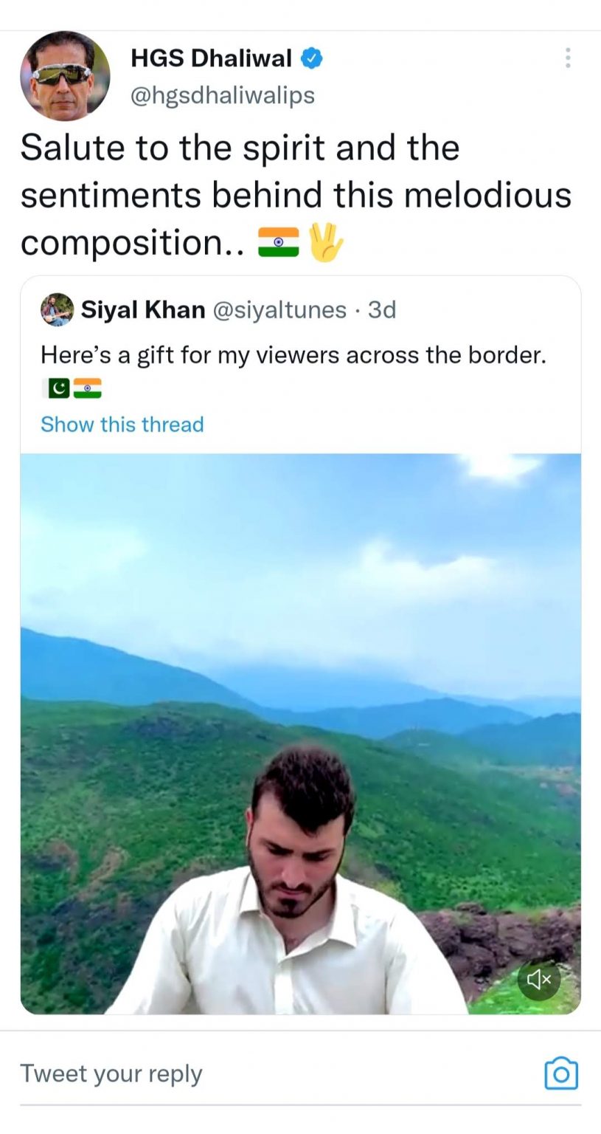Open the quoted tweet text 'Here's a gift'
Image resolution: width=601 pixels, height=1134 pixels.
(x=293, y=355)
